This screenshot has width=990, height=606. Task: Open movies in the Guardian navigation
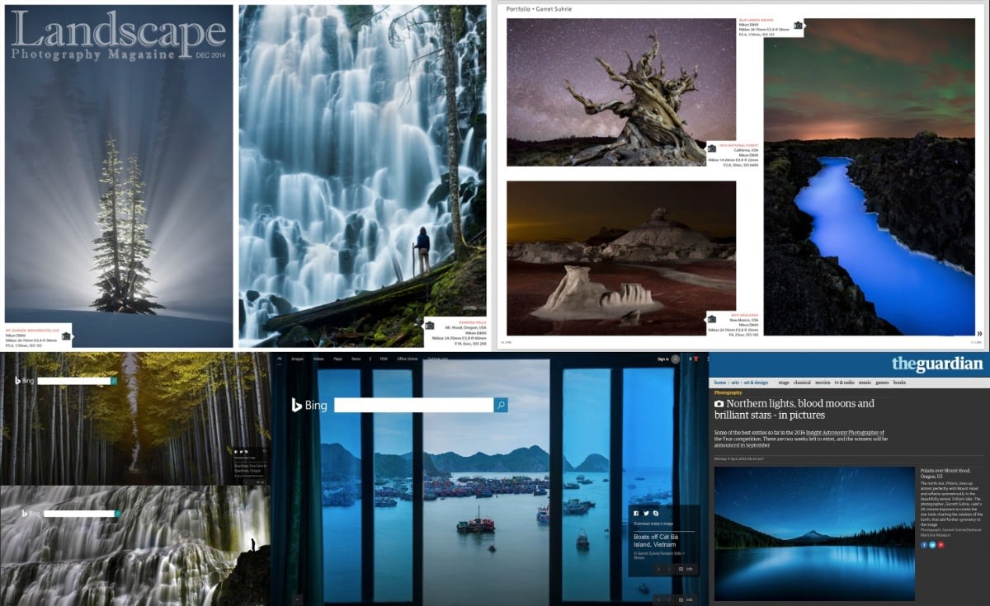click(823, 383)
